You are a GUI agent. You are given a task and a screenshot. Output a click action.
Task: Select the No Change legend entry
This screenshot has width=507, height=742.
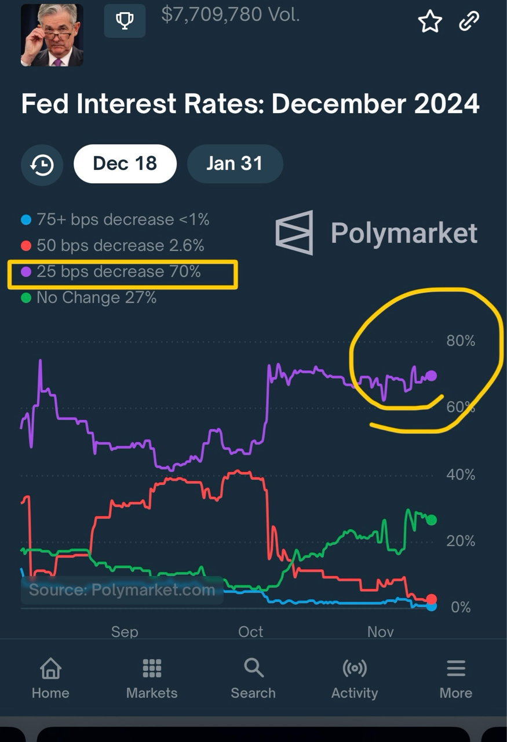89,298
